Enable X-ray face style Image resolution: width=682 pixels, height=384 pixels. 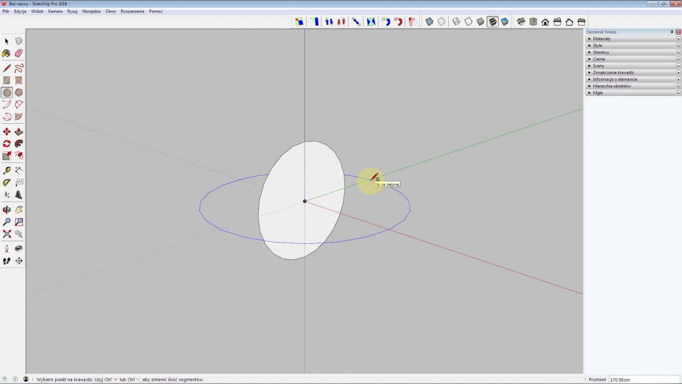tap(429, 21)
